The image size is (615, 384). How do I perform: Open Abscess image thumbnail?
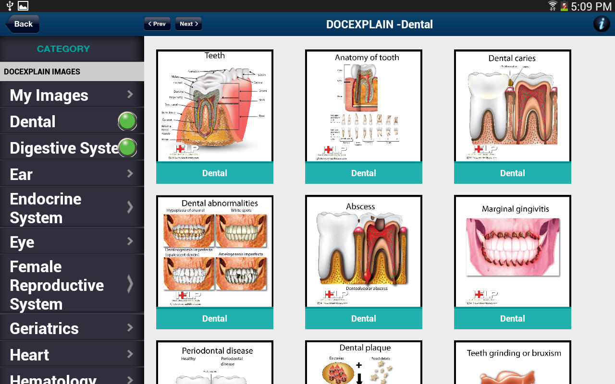[364, 251]
